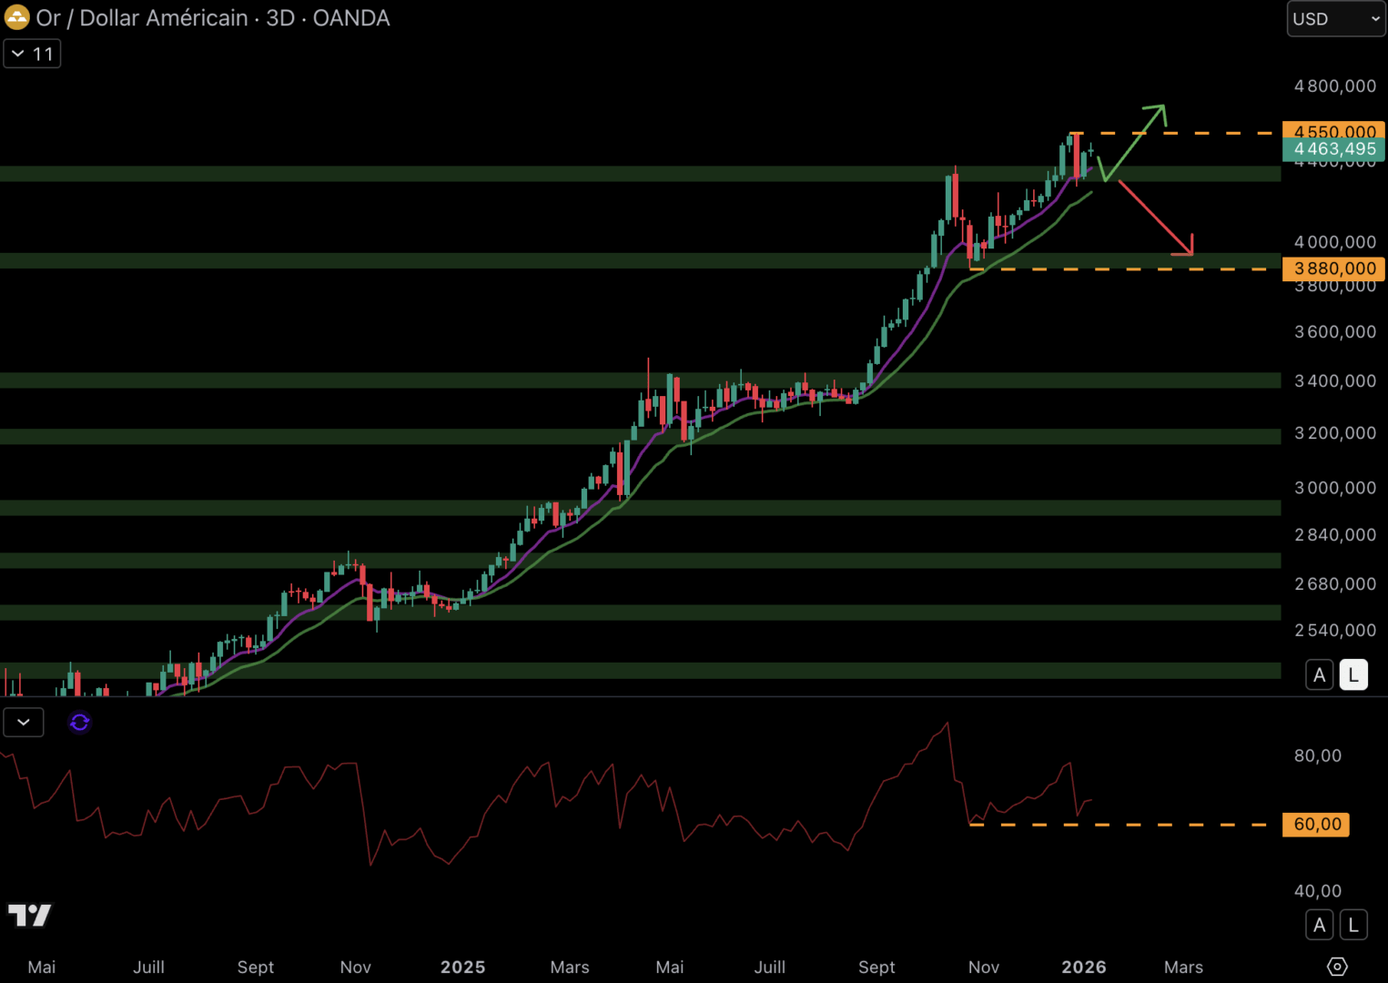Viewport: 1388px width, 983px height.
Task: Click the timezone settings icon below time axis
Action: 1337,967
